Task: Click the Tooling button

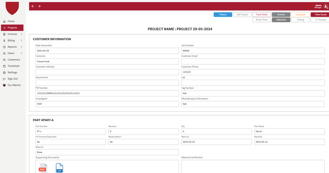Action: point(300,20)
